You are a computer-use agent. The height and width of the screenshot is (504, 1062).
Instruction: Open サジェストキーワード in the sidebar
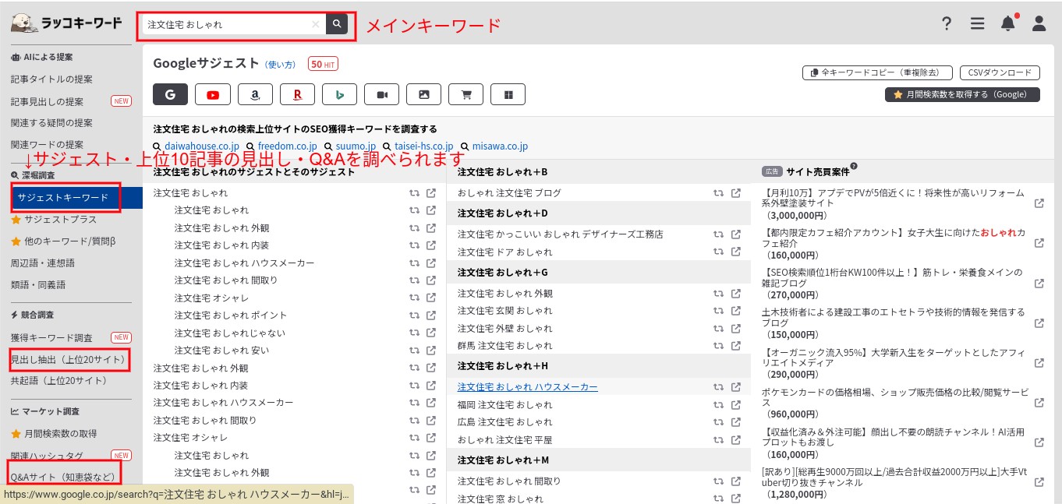pyautogui.click(x=63, y=198)
